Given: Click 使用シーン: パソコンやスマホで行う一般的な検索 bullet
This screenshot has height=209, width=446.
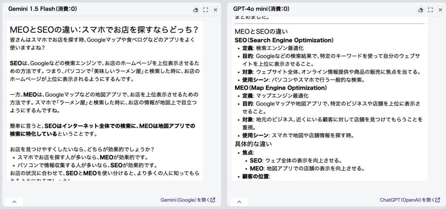Looking at the screenshot, I should pos(304,80).
